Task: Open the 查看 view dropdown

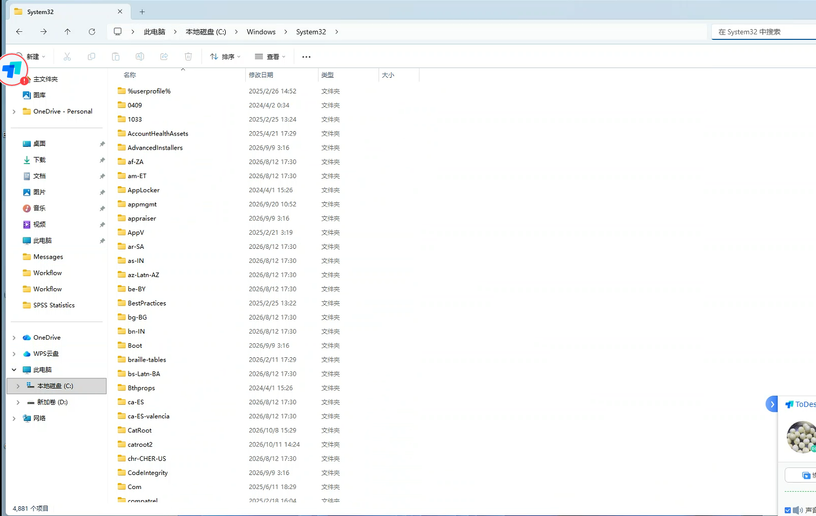Action: click(270, 57)
